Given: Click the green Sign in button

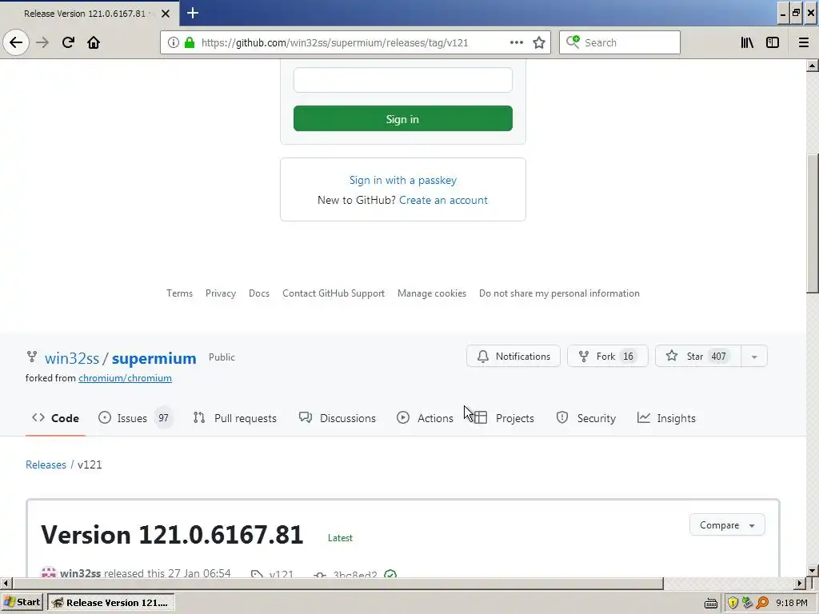Looking at the screenshot, I should 403,118.
